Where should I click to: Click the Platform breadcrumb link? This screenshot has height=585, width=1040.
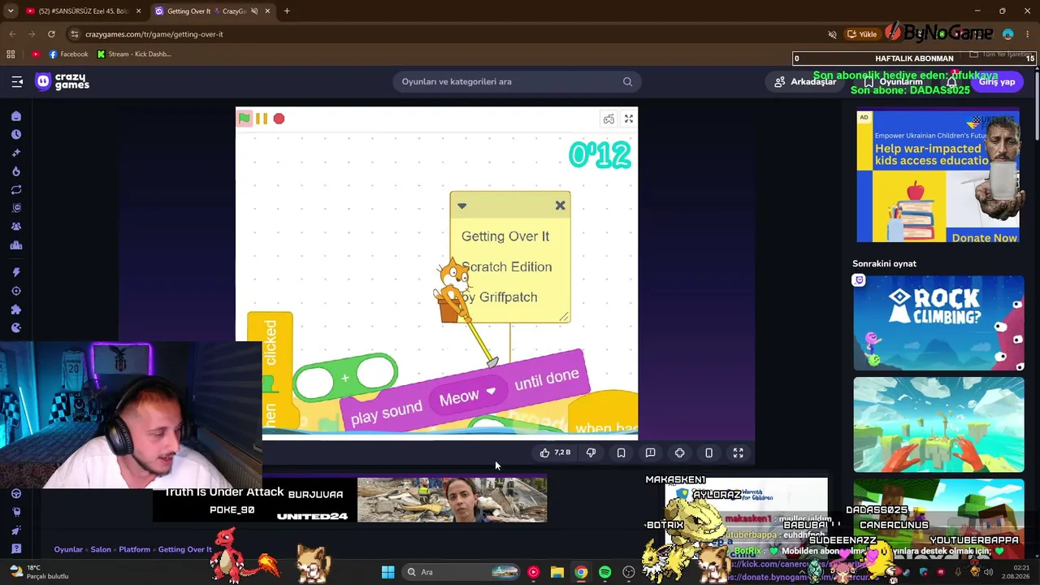135,549
